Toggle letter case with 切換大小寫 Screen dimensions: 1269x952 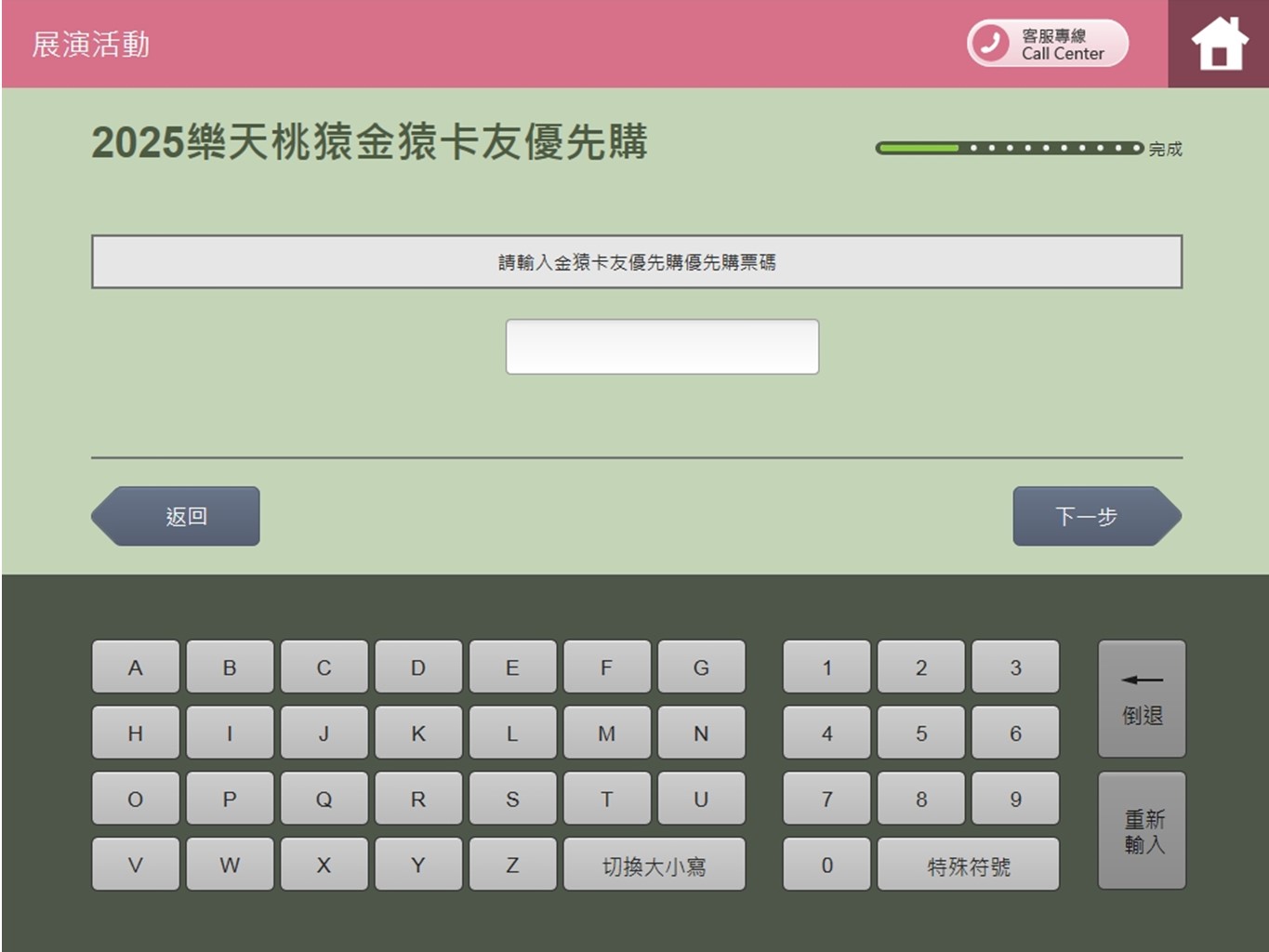click(654, 865)
